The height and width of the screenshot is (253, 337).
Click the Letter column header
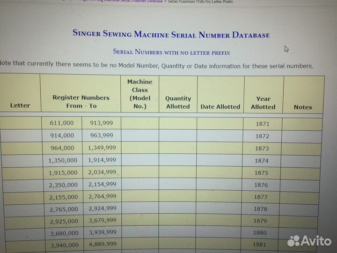point(20,105)
